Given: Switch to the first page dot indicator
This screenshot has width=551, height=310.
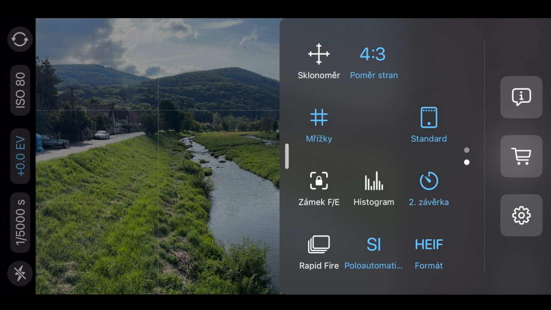Looking at the screenshot, I should (467, 150).
